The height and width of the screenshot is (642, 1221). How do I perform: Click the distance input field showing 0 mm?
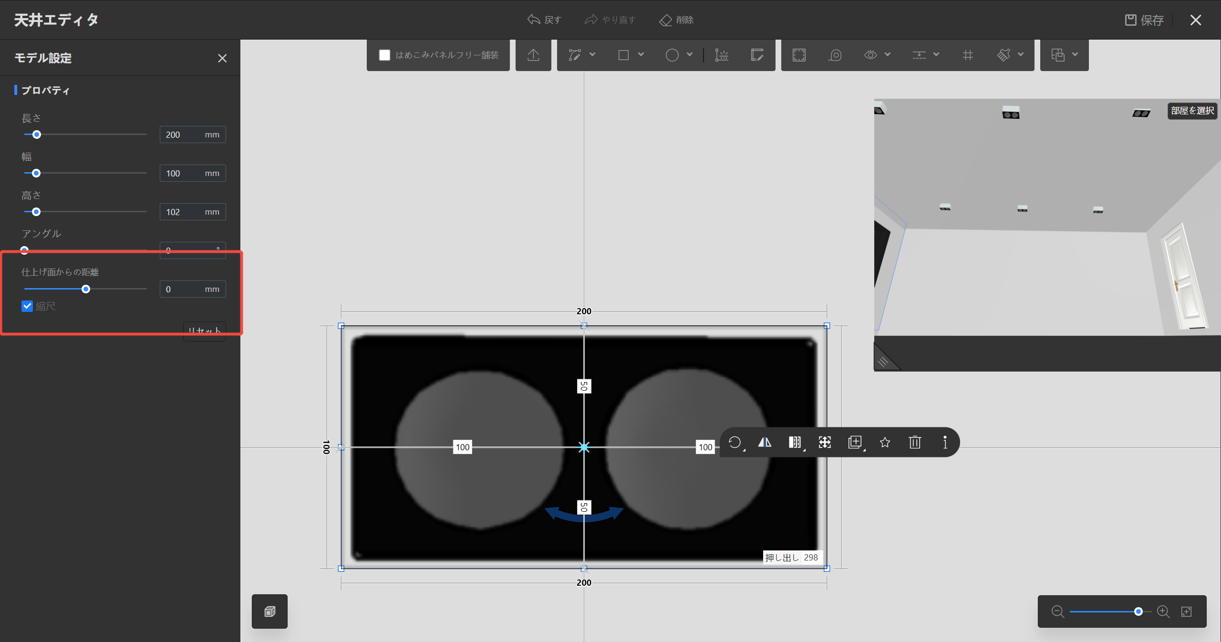pyautogui.click(x=193, y=289)
